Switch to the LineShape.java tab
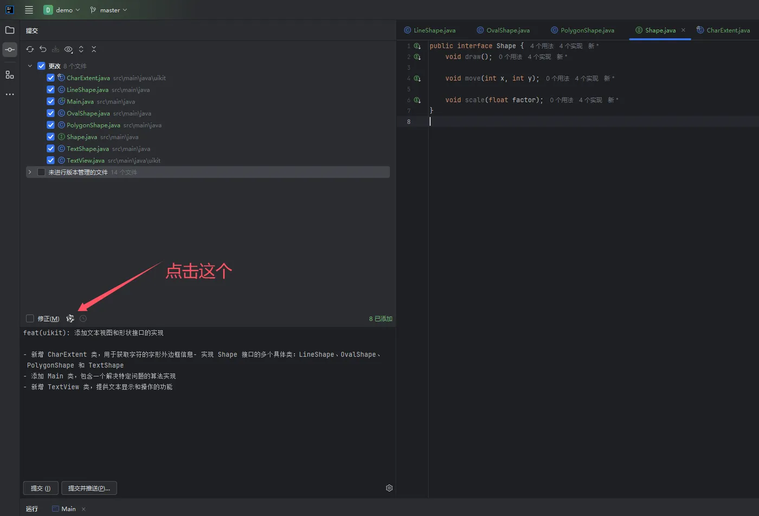 pyautogui.click(x=430, y=30)
